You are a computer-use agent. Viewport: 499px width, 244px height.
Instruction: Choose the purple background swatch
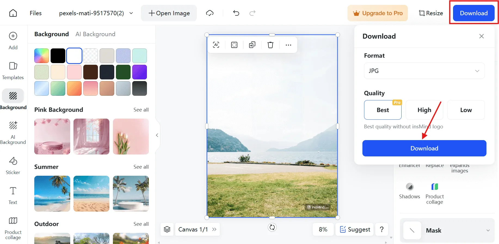coord(140,72)
